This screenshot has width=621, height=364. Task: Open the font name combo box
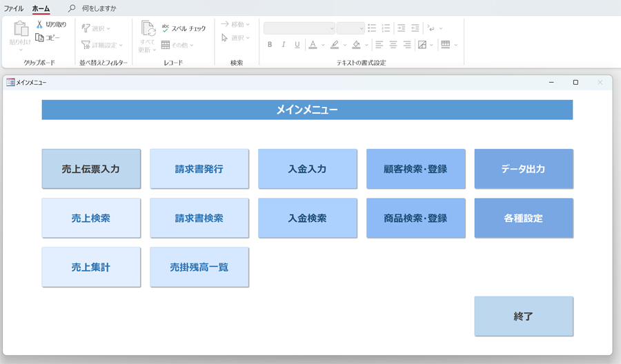point(299,28)
